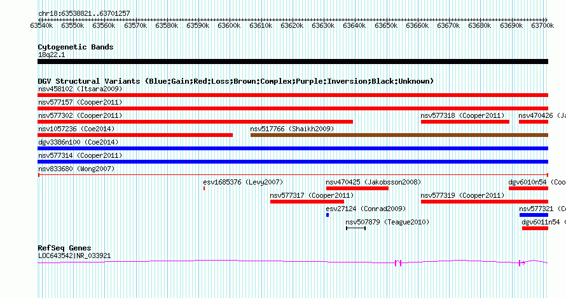Click the small esv1685376 (Levy2007) red marker

coord(204,188)
